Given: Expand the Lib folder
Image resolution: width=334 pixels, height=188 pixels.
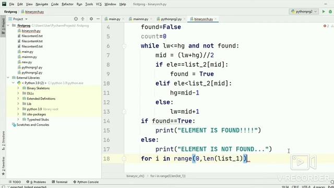Looking at the screenshot, I should click(x=18, y=104).
